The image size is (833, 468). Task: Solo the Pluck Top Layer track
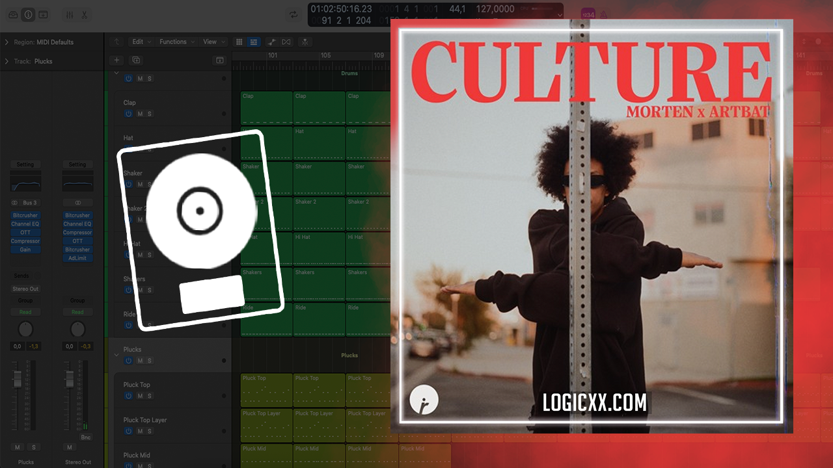[149, 431]
